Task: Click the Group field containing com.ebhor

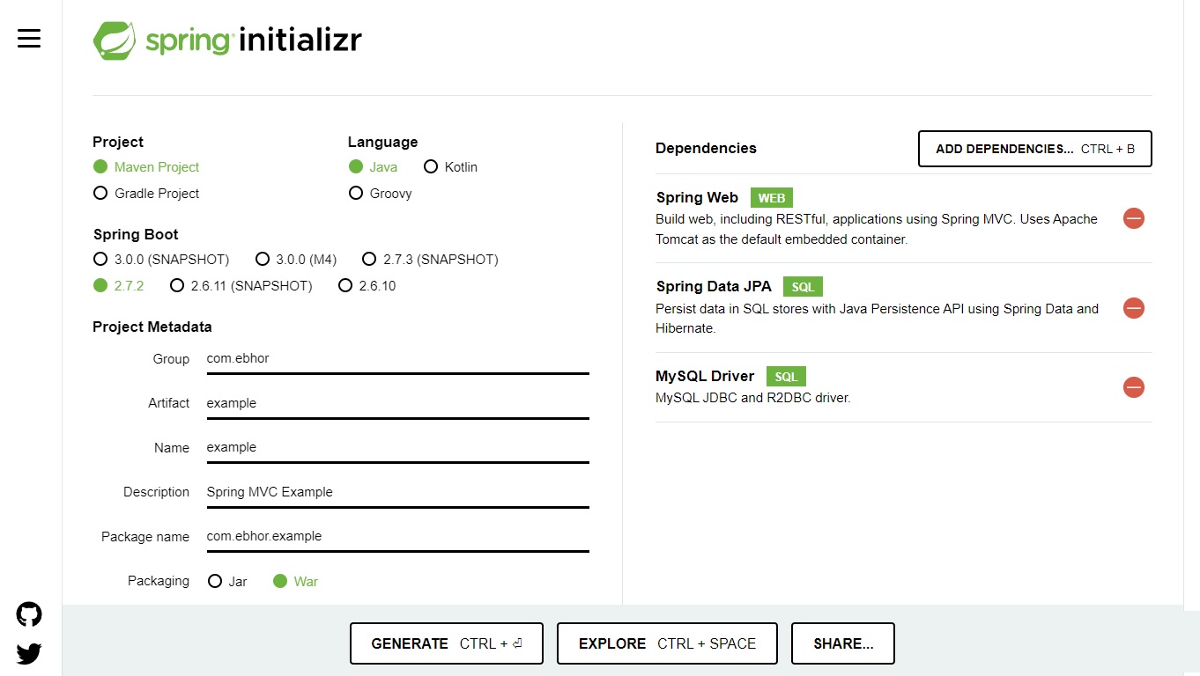Action: (x=396, y=358)
